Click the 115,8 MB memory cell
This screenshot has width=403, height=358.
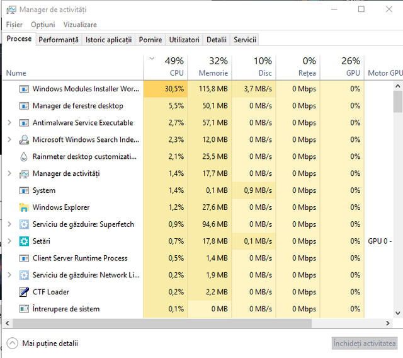point(210,89)
